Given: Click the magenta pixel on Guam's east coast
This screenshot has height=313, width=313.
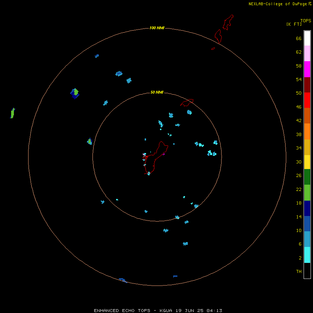Looking at the screenshot, I should (164, 154).
